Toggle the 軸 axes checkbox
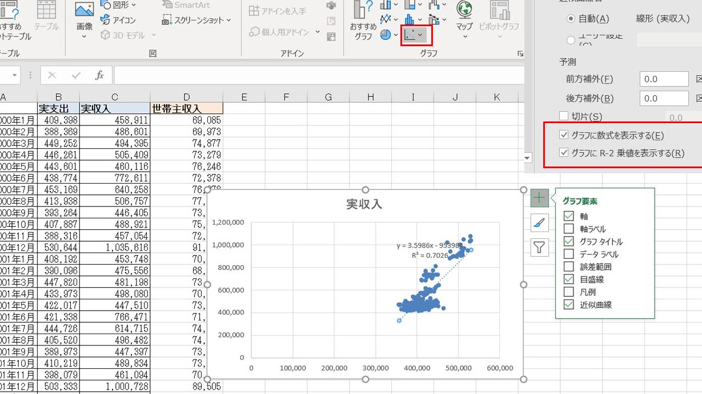 (x=569, y=216)
